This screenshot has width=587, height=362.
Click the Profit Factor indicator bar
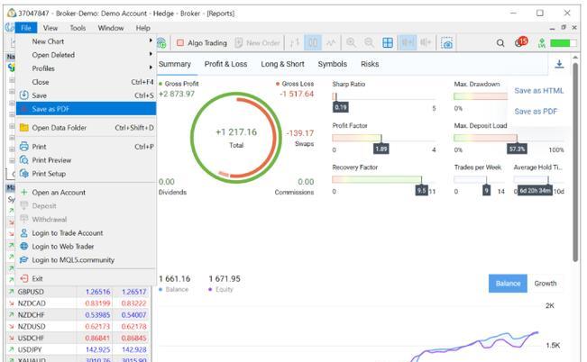click(382, 138)
